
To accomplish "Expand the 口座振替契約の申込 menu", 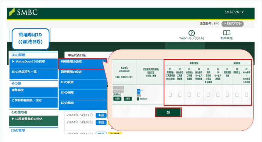I will (34, 121).
